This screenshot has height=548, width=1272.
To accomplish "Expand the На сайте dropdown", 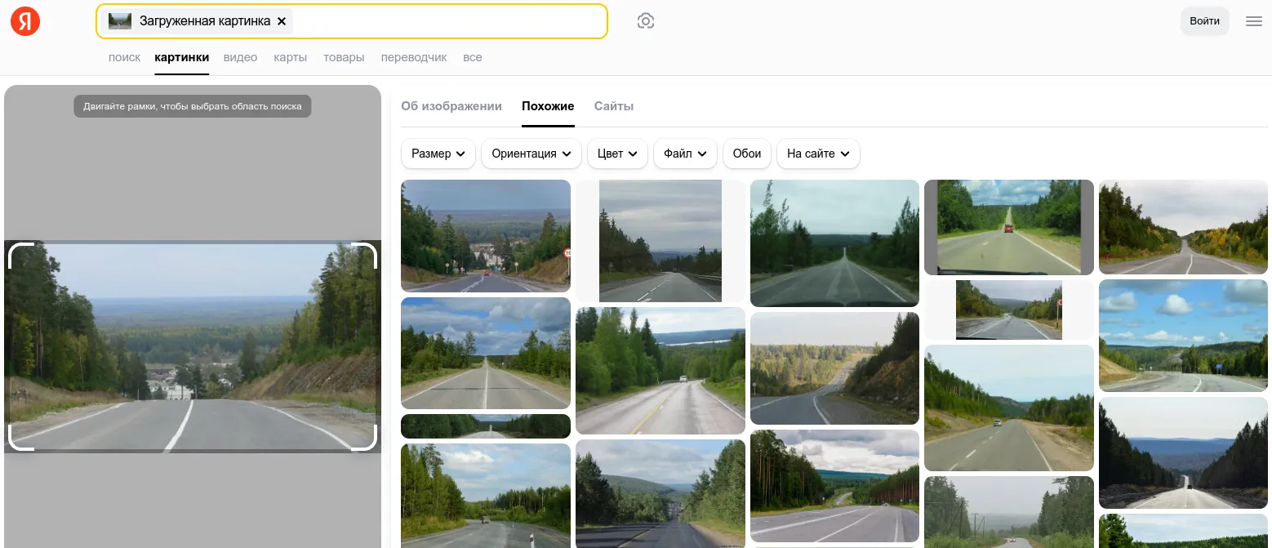I will pos(818,154).
